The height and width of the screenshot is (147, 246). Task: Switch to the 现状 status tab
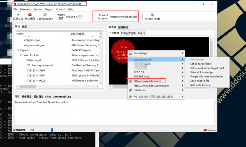[x=17, y=96]
